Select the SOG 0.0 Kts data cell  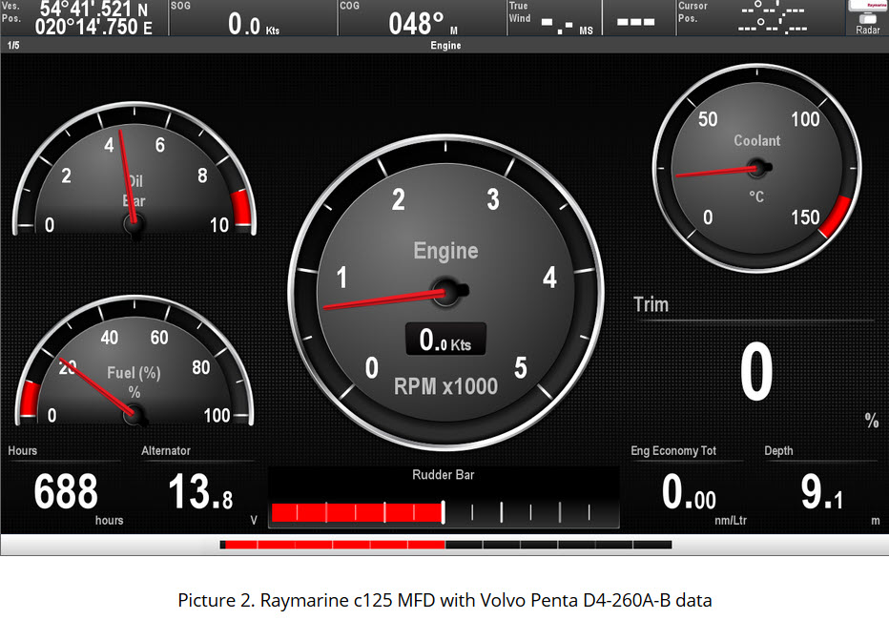[x=253, y=17]
